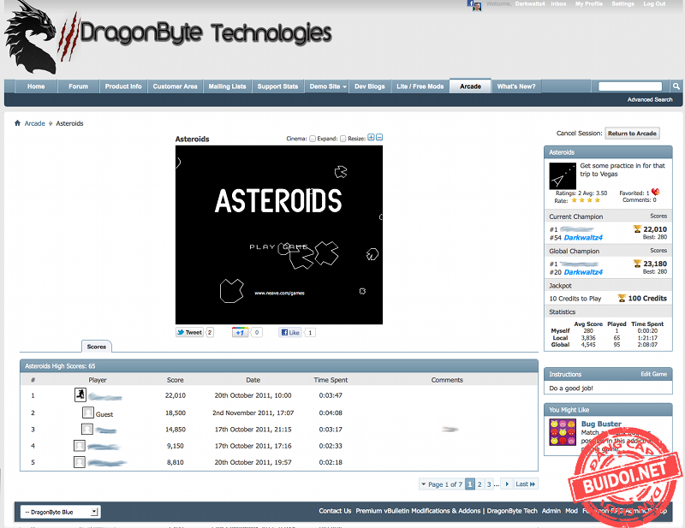
Task: Open the Bug Buster game link
Action: [601, 424]
